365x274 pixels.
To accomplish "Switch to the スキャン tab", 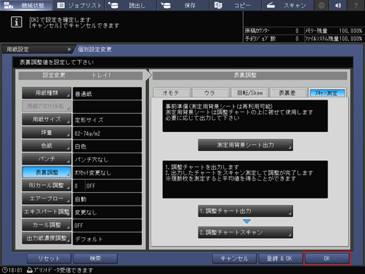I will click(x=287, y=5).
